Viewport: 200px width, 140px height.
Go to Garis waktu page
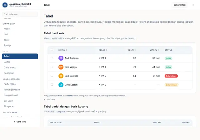20,68
